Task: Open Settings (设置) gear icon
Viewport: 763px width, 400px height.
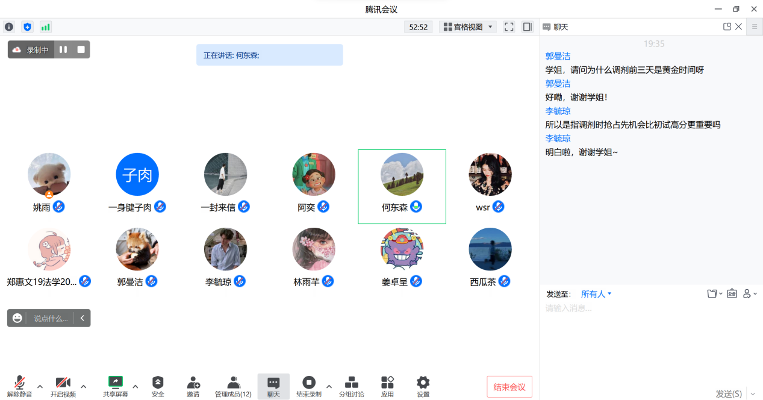Action: click(423, 386)
